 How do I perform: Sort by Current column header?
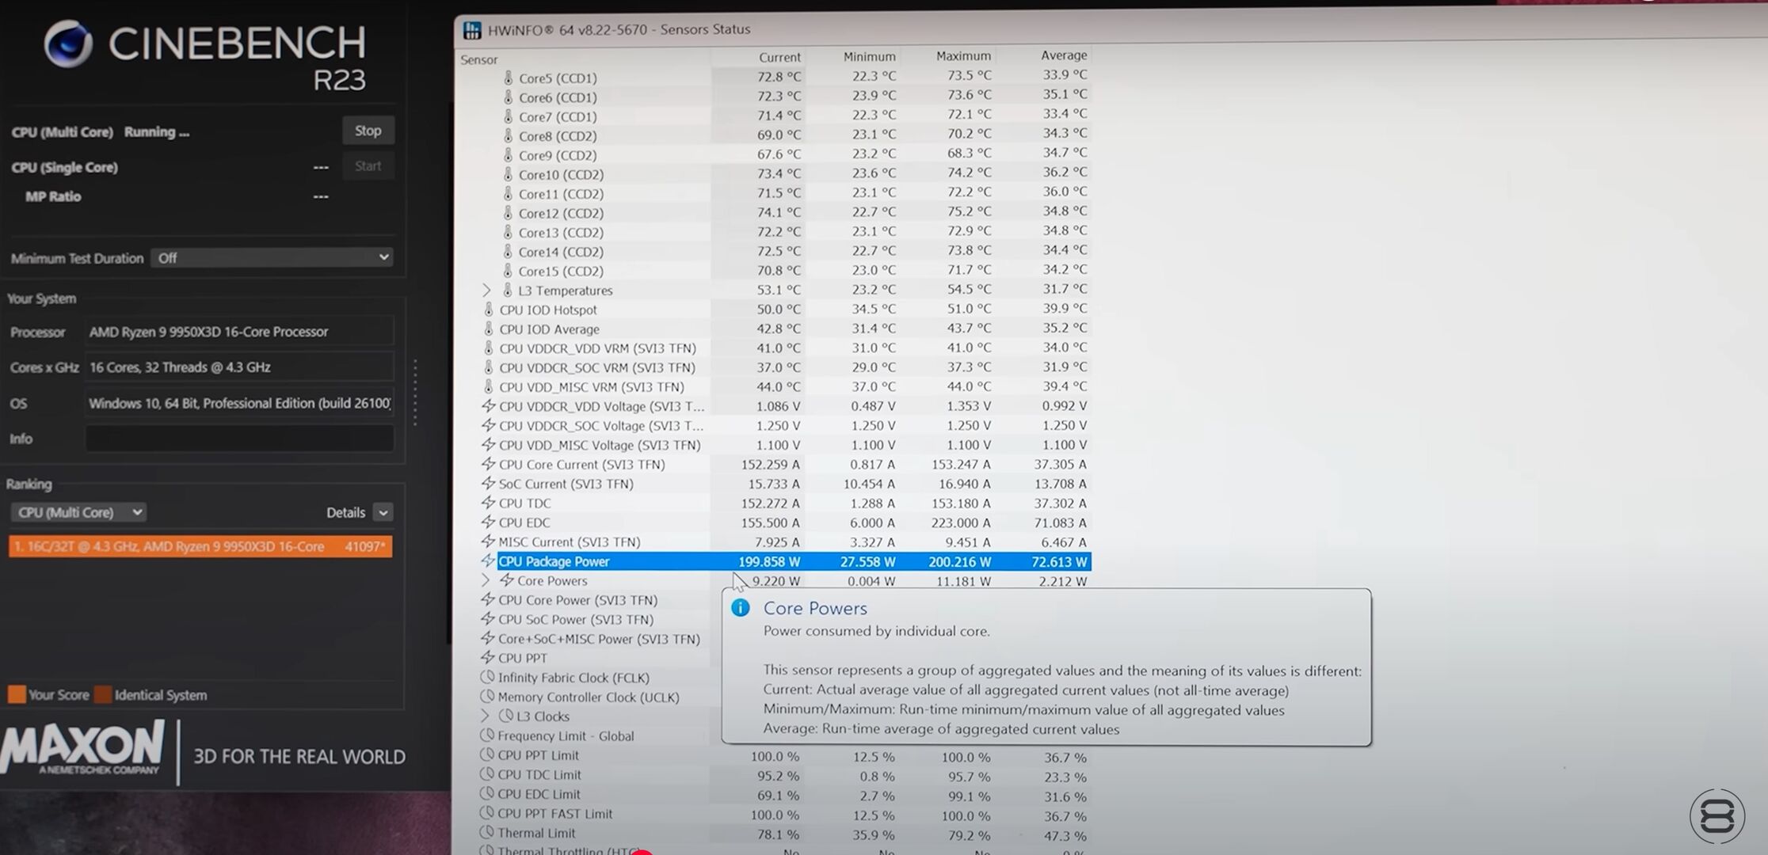coord(779,57)
